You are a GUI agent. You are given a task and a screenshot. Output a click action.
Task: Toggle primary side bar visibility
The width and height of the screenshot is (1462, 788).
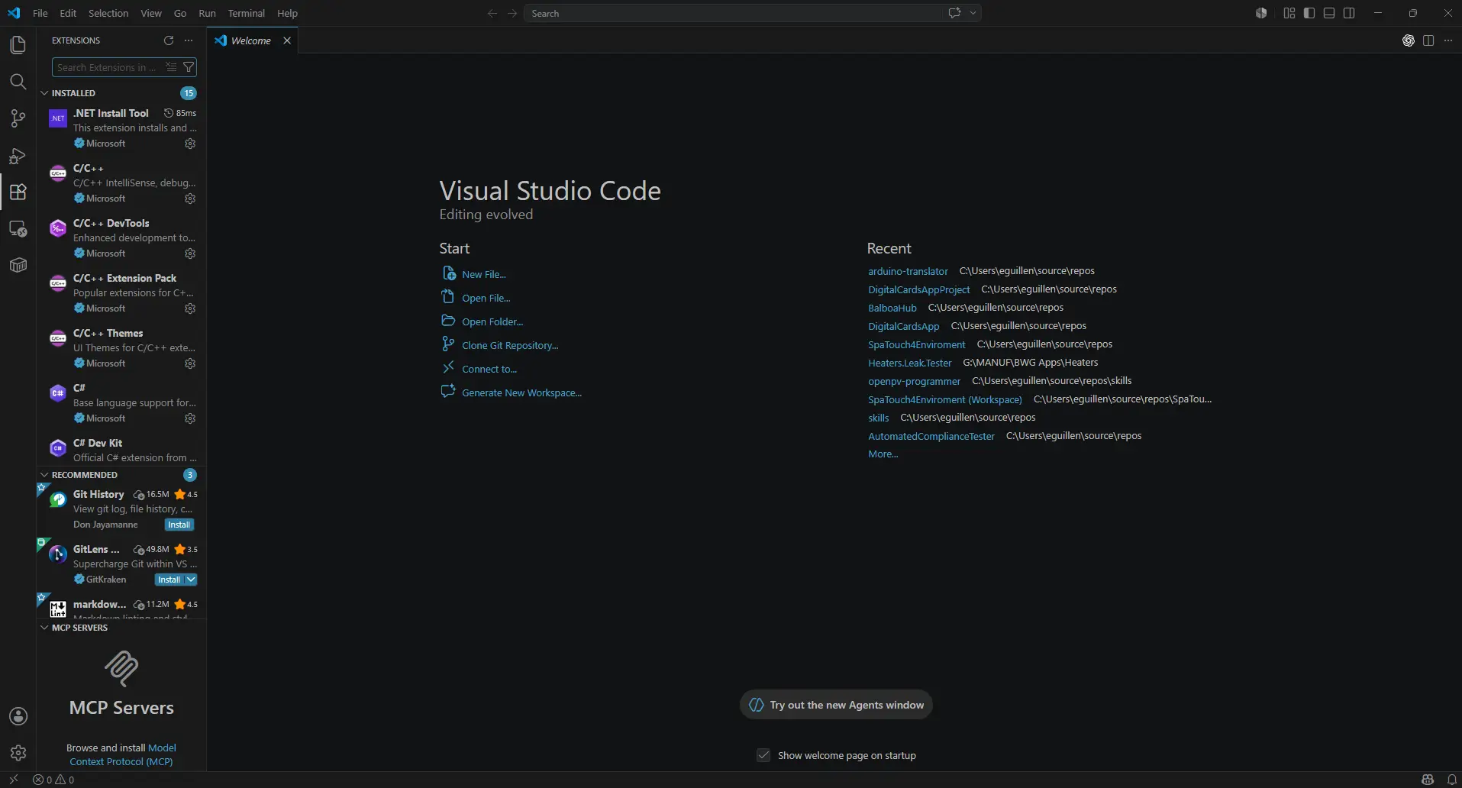(x=1309, y=13)
